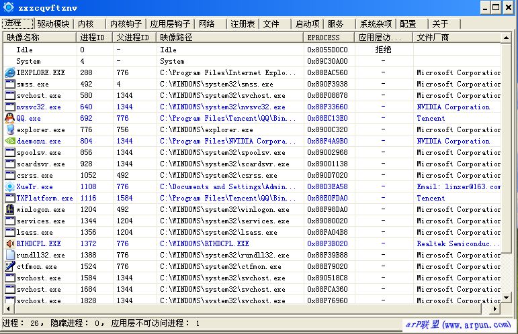Click the vertical scrollbar up arrow

point(506,38)
